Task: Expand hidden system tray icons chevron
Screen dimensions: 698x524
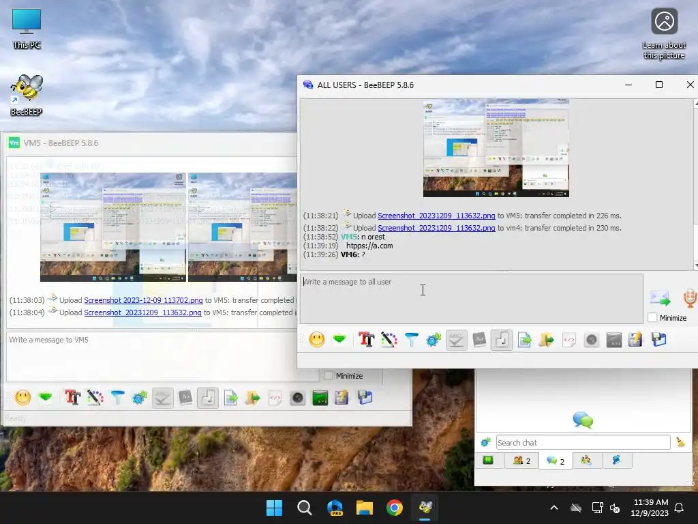Action: click(x=554, y=508)
